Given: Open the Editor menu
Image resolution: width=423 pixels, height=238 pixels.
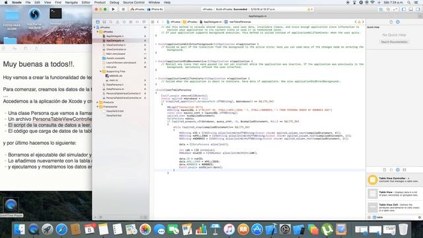Looking at the screenshot, I should coord(86,3).
